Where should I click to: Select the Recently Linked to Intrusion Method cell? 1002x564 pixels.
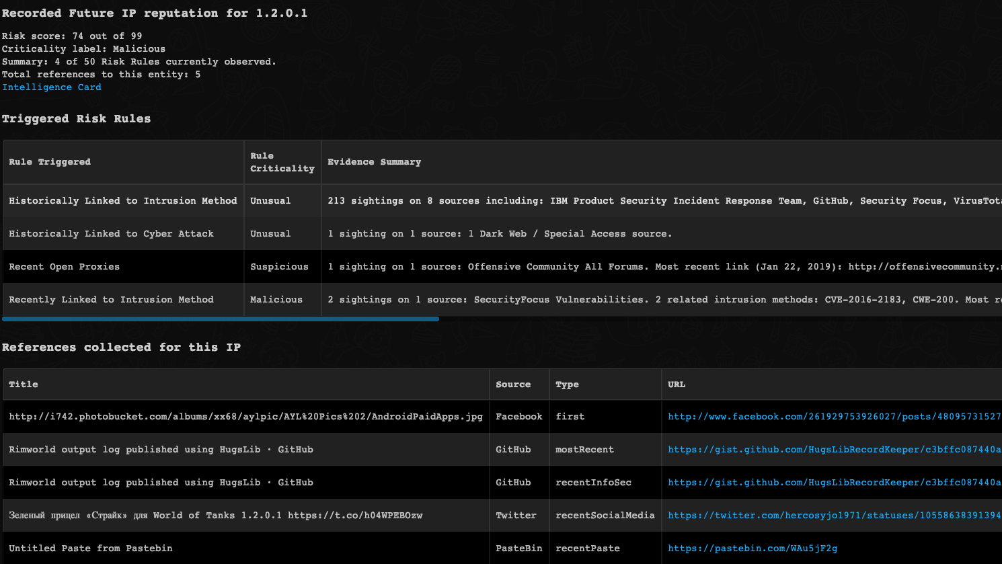[112, 300]
